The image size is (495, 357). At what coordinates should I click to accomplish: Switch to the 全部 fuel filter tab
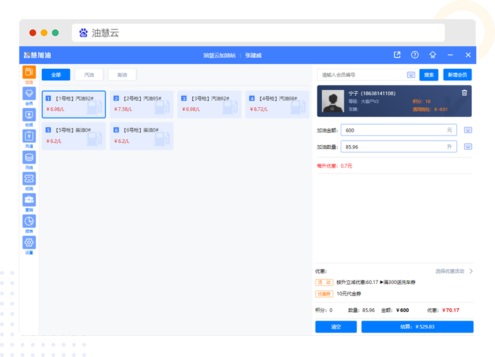point(56,74)
